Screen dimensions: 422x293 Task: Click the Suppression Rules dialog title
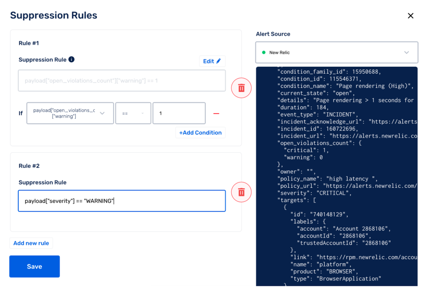(54, 15)
